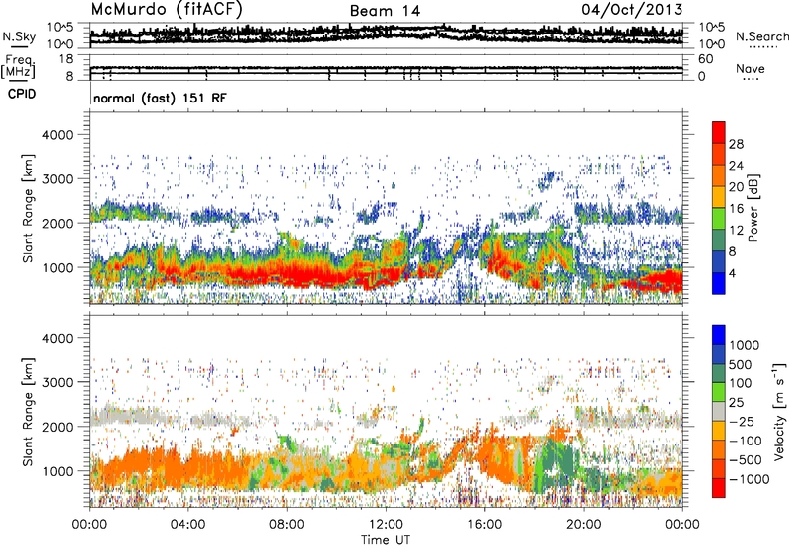Click the Nave legend label

tap(751, 68)
